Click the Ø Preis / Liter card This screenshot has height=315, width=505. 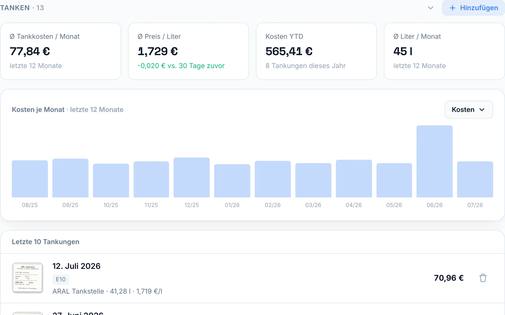pos(189,51)
